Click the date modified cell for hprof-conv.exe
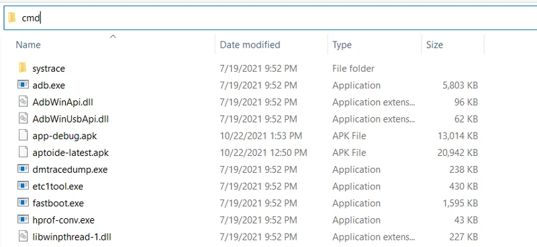Screen dimensions: 537x247 [258, 220]
